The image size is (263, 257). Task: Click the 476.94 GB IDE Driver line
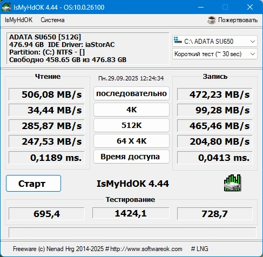[62, 44]
